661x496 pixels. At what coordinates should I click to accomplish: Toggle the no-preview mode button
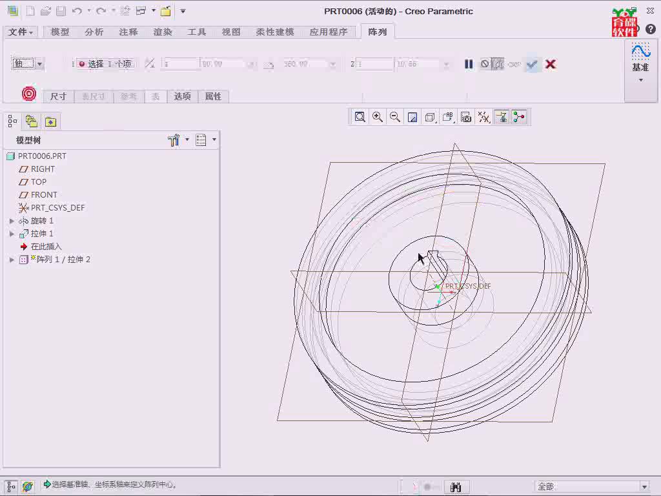(485, 64)
